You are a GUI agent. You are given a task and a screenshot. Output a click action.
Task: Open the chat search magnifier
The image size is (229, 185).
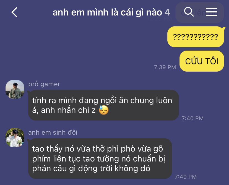point(189,12)
